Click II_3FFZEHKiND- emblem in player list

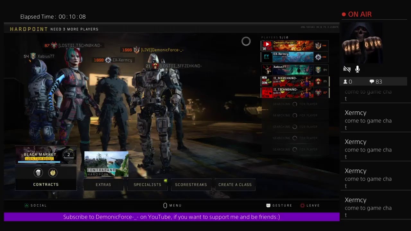(267, 81)
